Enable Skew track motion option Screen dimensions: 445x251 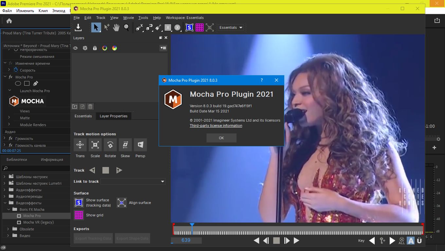coord(125,145)
